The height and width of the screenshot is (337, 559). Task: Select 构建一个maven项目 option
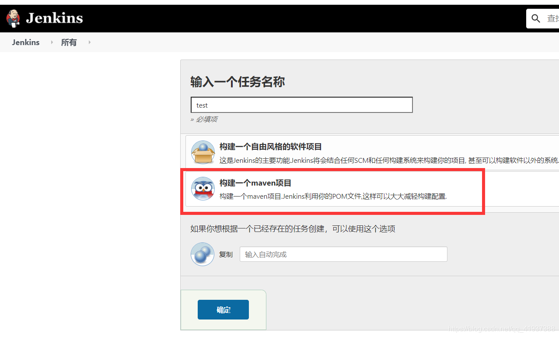coord(255,183)
